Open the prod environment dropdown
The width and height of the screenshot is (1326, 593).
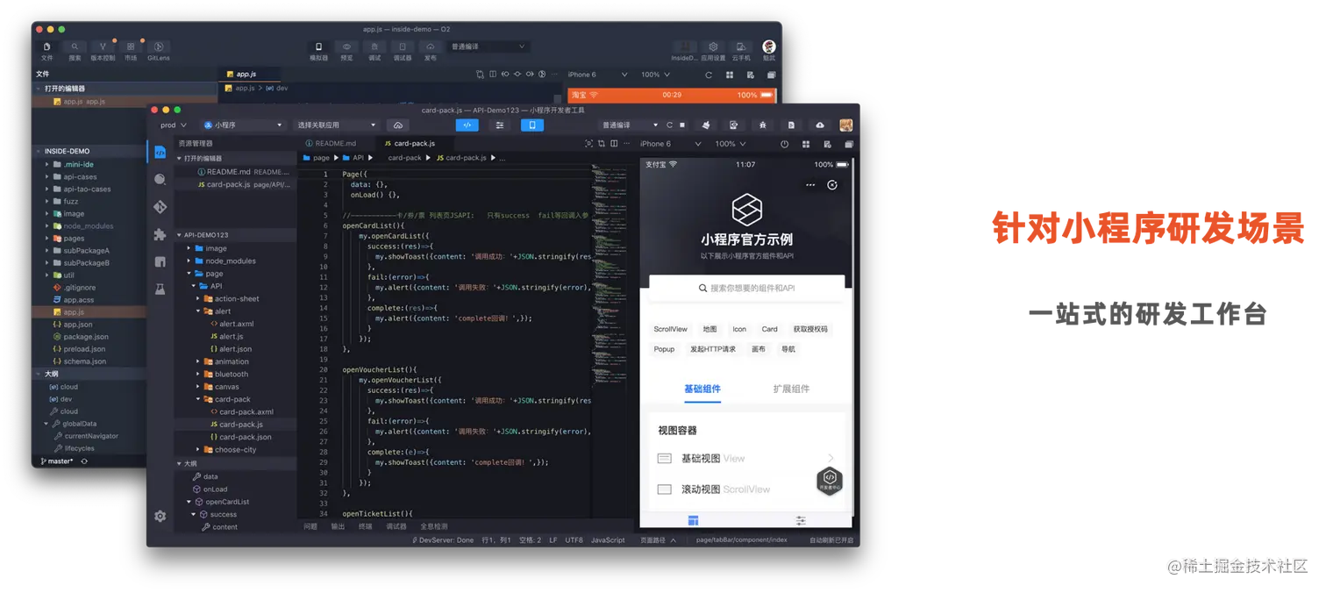(x=174, y=125)
